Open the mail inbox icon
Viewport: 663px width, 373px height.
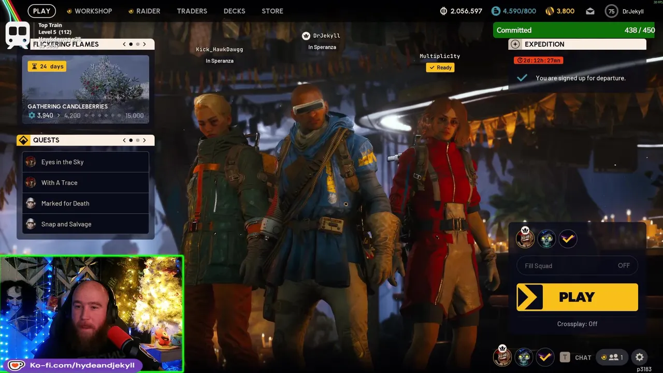point(590,11)
